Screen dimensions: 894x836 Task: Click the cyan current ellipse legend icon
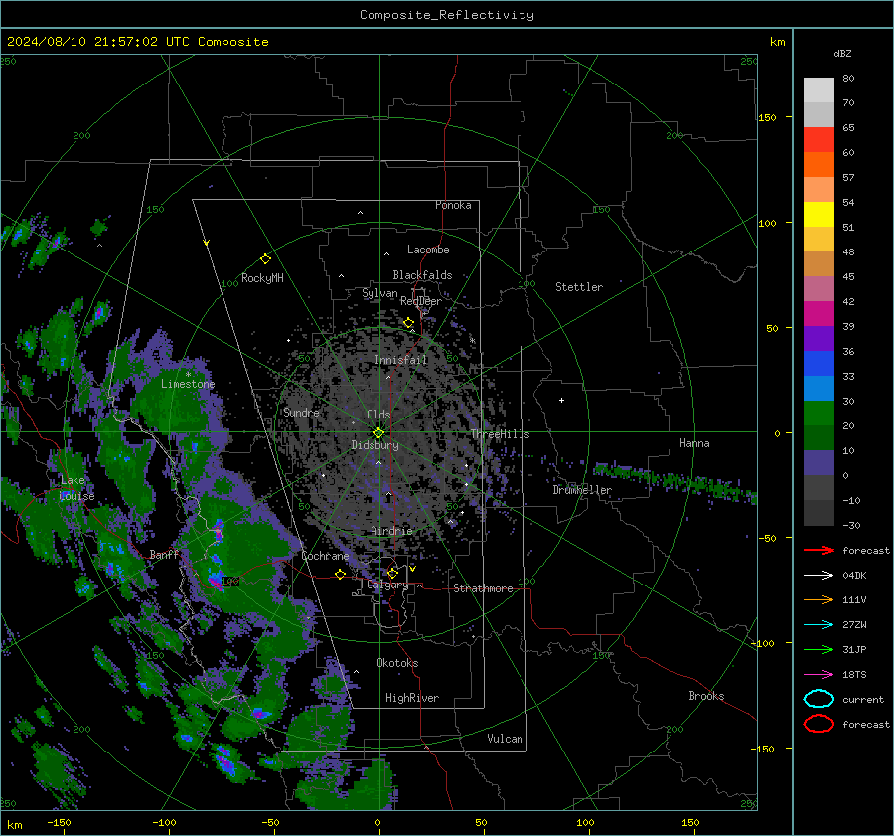(x=819, y=699)
